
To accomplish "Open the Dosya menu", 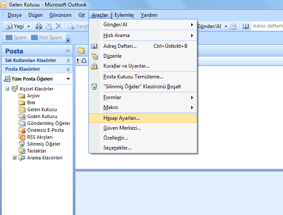I will pos(15,15).
